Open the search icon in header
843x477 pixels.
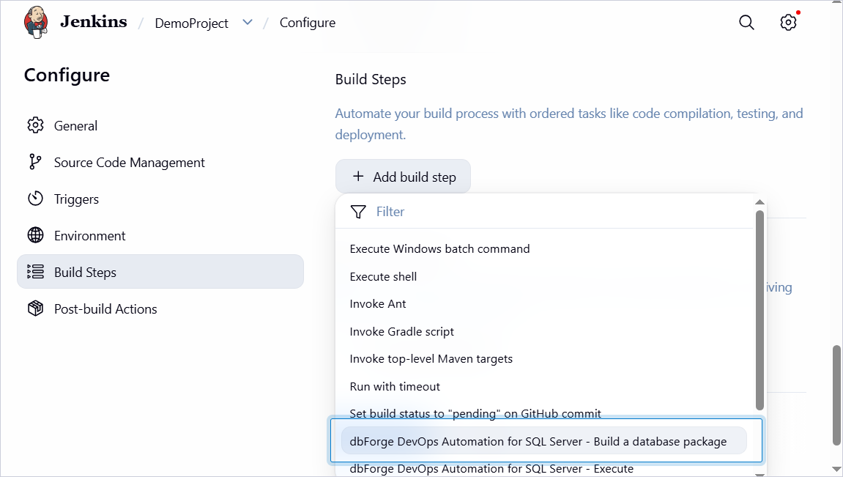(746, 23)
